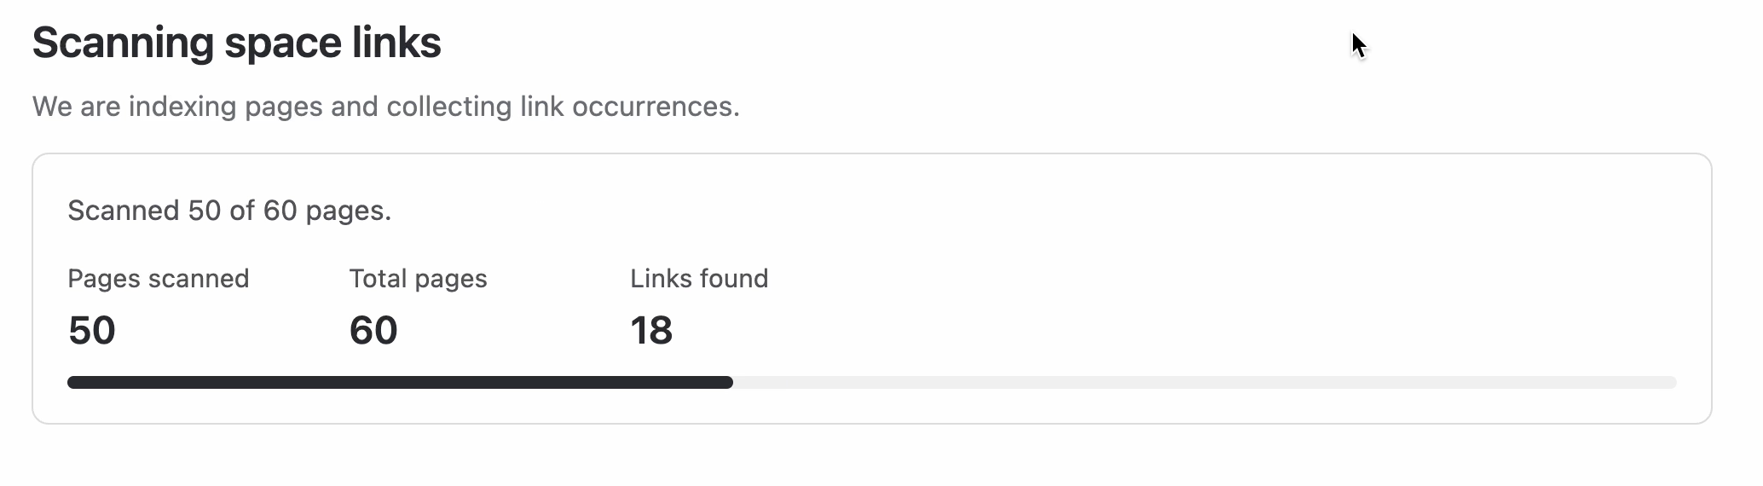Click the left start of the progress bar

tap(72, 383)
